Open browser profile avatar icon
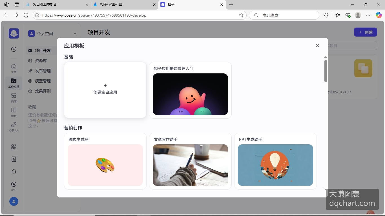Screen dimensions: 385x216 pos(358,15)
